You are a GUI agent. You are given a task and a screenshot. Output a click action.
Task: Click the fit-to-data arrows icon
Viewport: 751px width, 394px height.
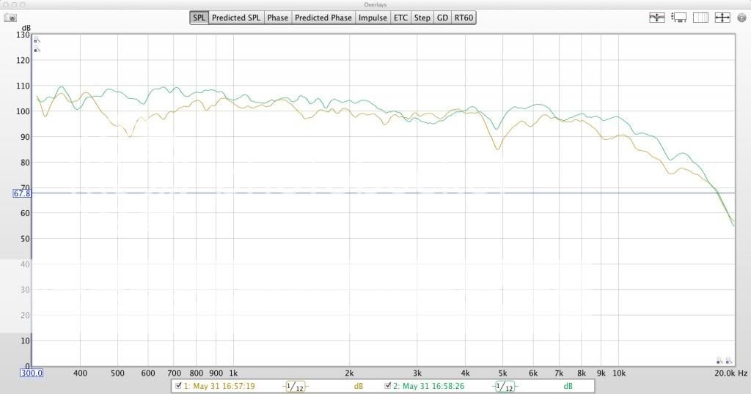click(x=722, y=18)
